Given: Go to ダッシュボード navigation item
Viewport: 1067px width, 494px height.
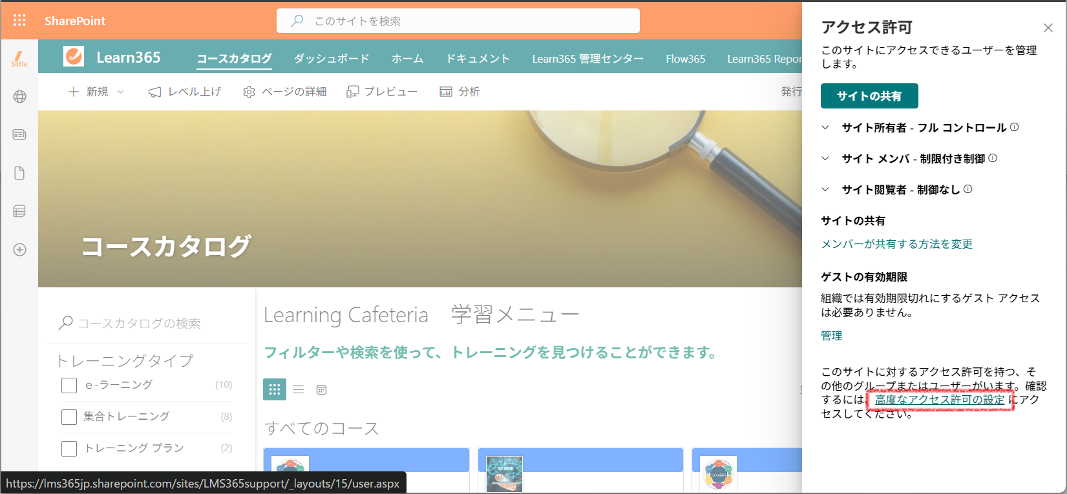Looking at the screenshot, I should pos(332,58).
